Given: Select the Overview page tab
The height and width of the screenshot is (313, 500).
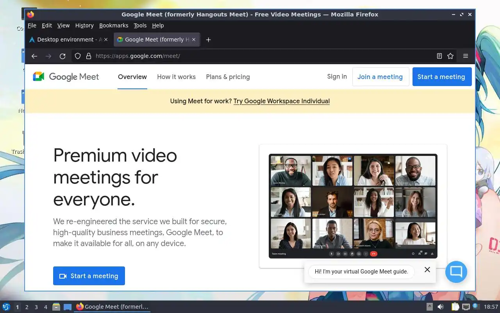Looking at the screenshot, I should coord(132,77).
